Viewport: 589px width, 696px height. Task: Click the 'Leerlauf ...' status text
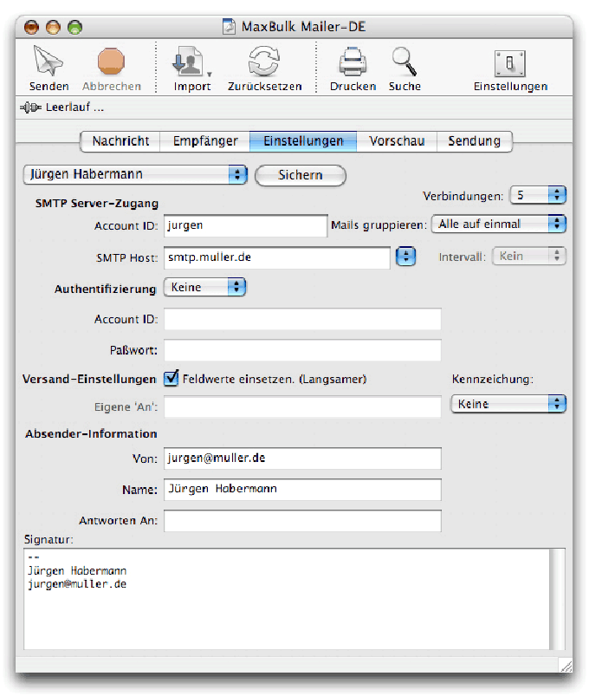74,107
